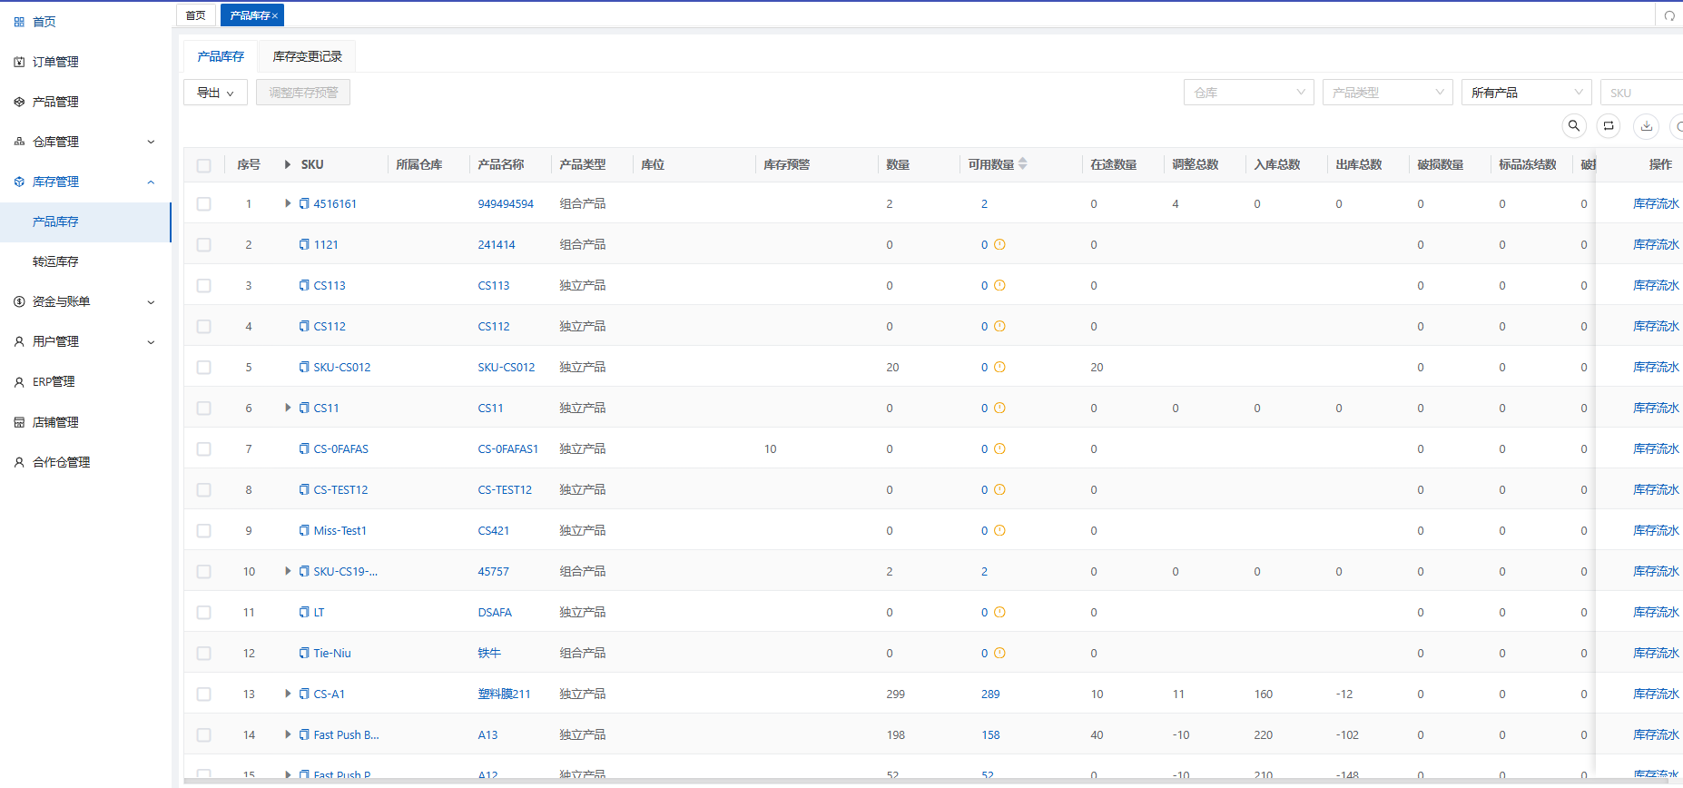This screenshot has height=788, width=1683.
Task: Open the 所有产品 dropdown filter
Action: point(1526,93)
